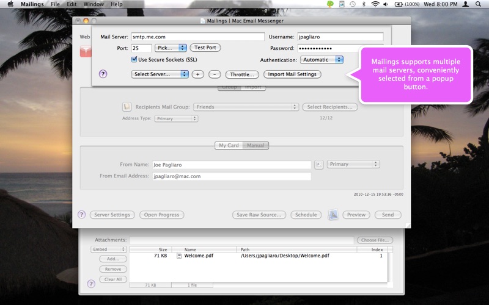Image resolution: width=489 pixels, height=305 pixels.
Task: Open the File menu
Action: coord(55,4)
